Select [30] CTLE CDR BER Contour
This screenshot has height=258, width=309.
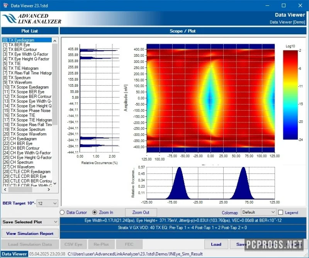(27, 181)
